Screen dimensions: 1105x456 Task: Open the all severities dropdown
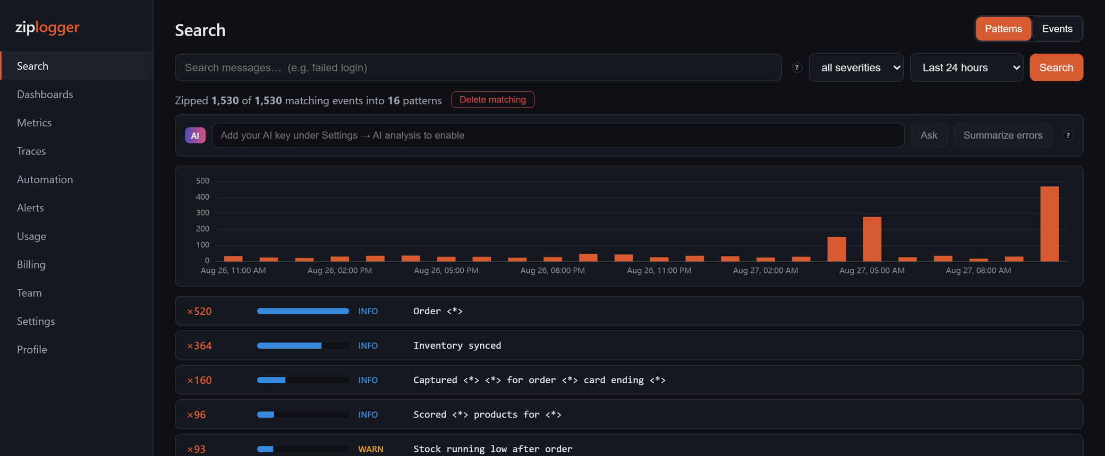tap(856, 67)
